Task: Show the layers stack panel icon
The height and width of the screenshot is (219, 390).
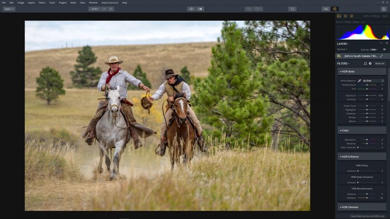Action: coord(346,16)
